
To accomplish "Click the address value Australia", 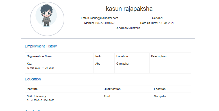I will click(x=135, y=28).
